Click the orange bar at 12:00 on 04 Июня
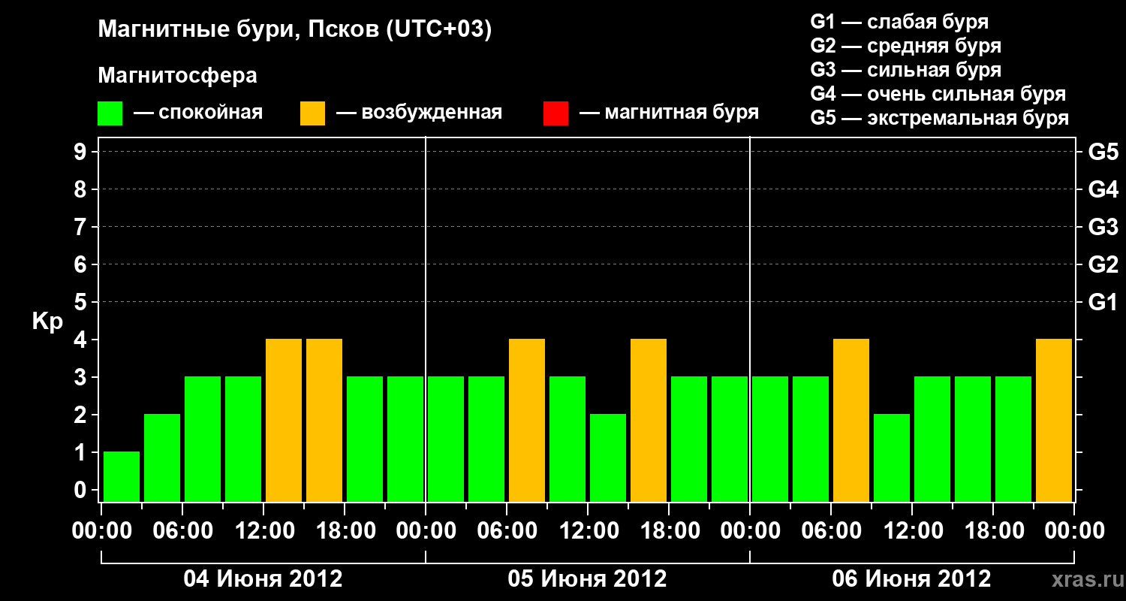 (x=284, y=420)
